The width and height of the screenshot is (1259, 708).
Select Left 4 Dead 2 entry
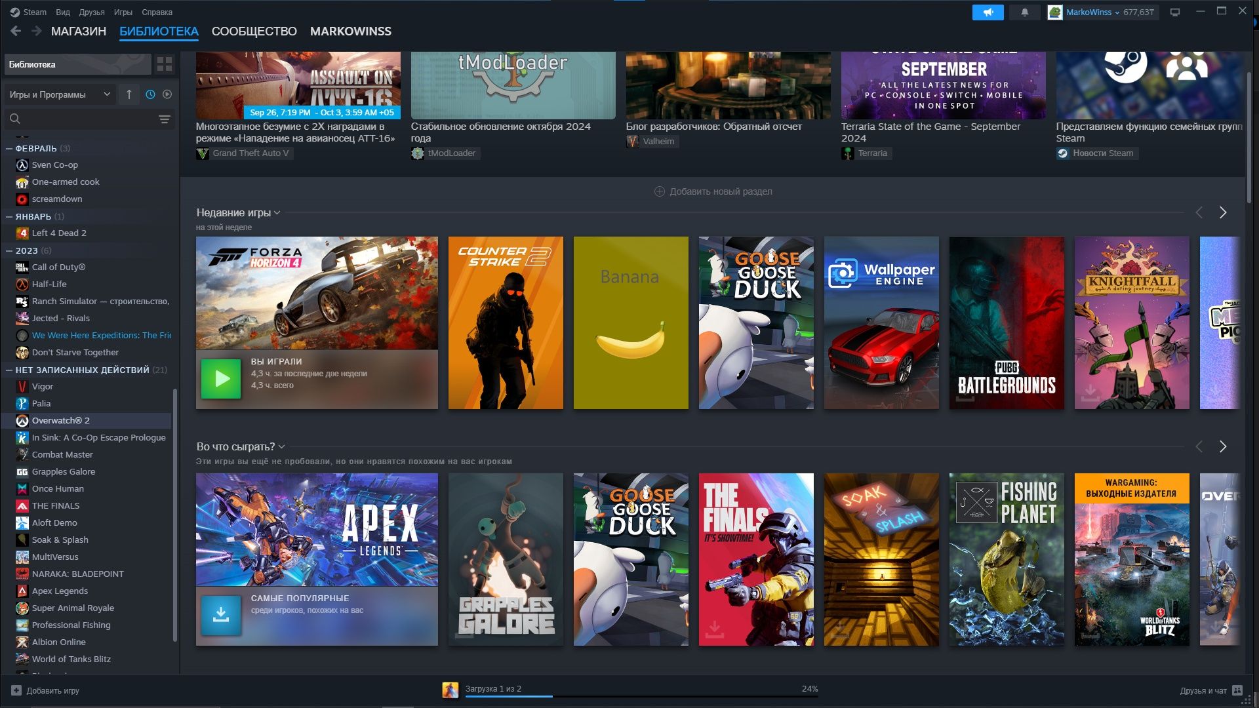click(59, 233)
